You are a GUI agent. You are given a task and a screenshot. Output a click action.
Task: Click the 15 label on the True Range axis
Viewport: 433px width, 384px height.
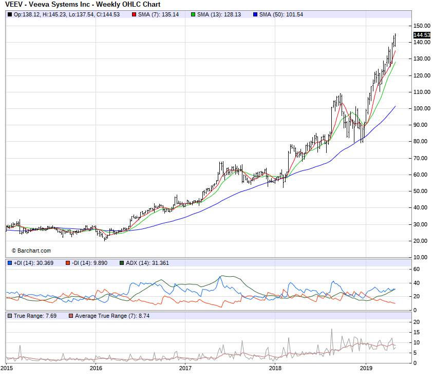(417, 332)
